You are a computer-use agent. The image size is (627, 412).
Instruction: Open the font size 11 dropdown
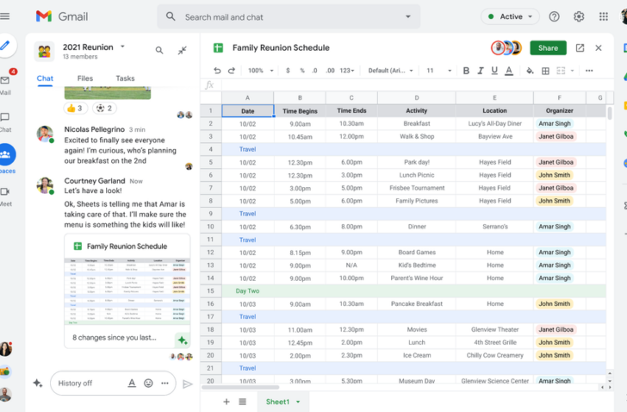438,71
